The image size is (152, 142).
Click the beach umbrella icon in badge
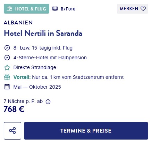coord(9,9)
